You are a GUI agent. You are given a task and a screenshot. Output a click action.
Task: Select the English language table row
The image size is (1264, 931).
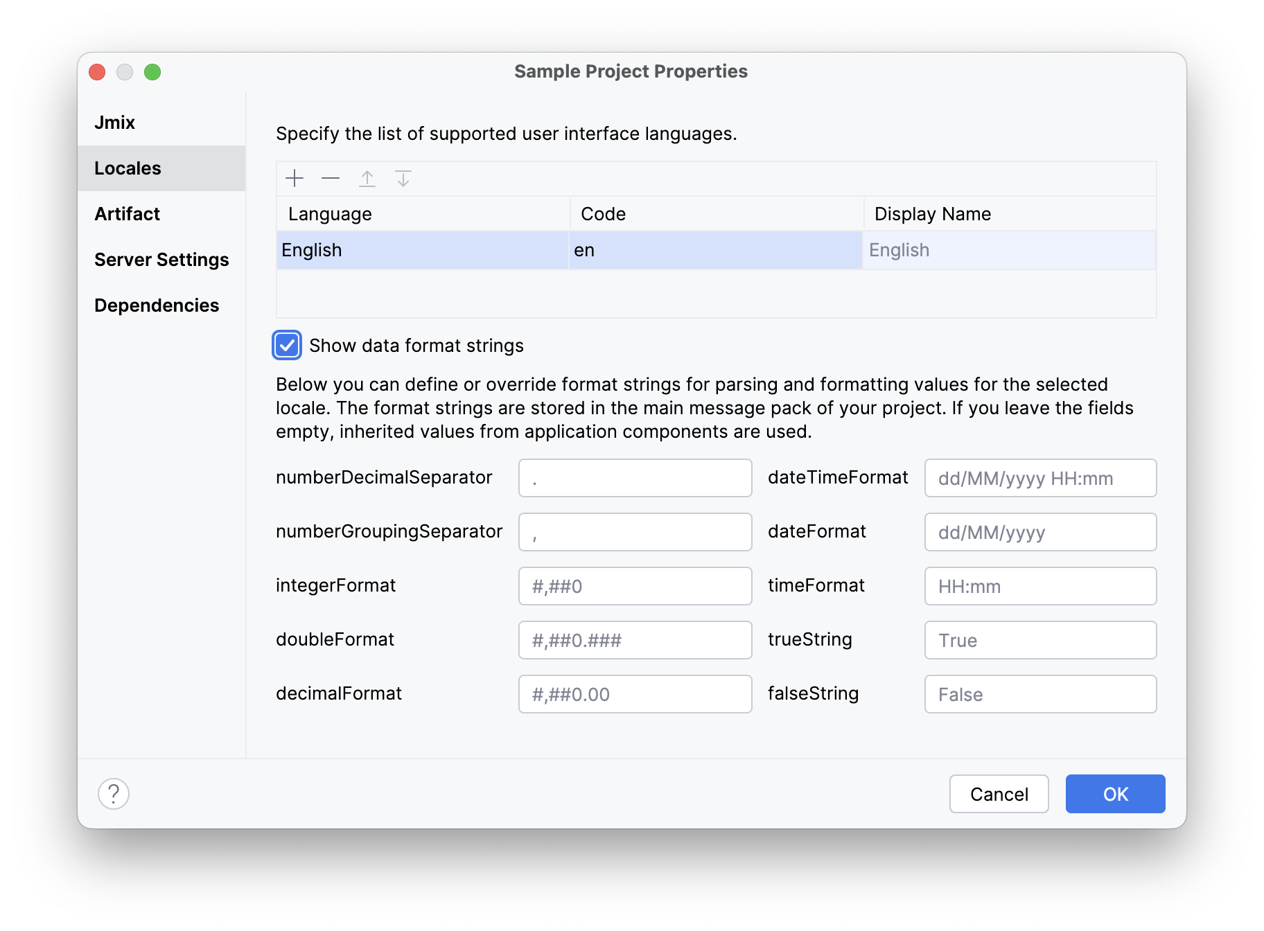pyautogui.click(x=422, y=250)
